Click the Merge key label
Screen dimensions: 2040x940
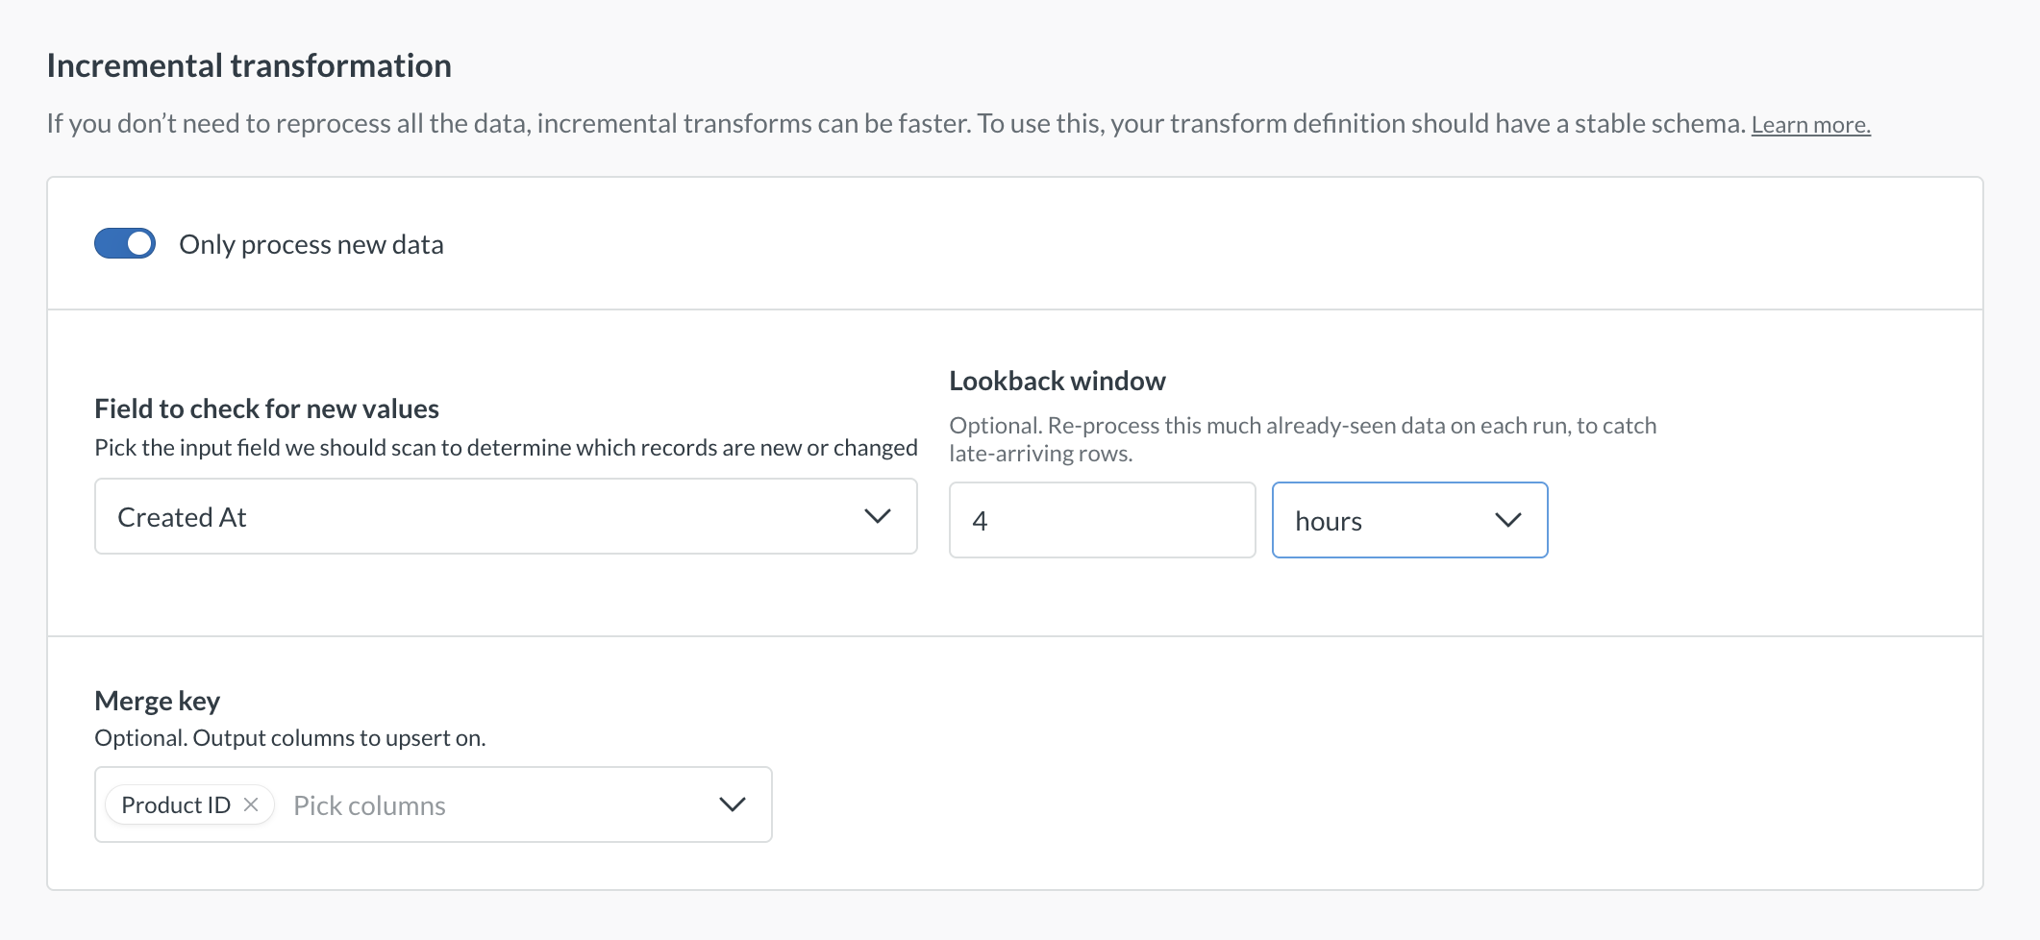pyautogui.click(x=158, y=701)
